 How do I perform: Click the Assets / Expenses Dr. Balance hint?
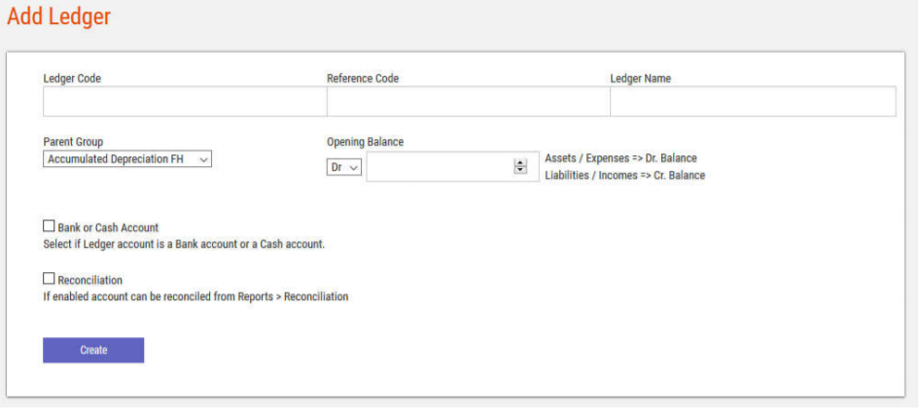tap(620, 158)
